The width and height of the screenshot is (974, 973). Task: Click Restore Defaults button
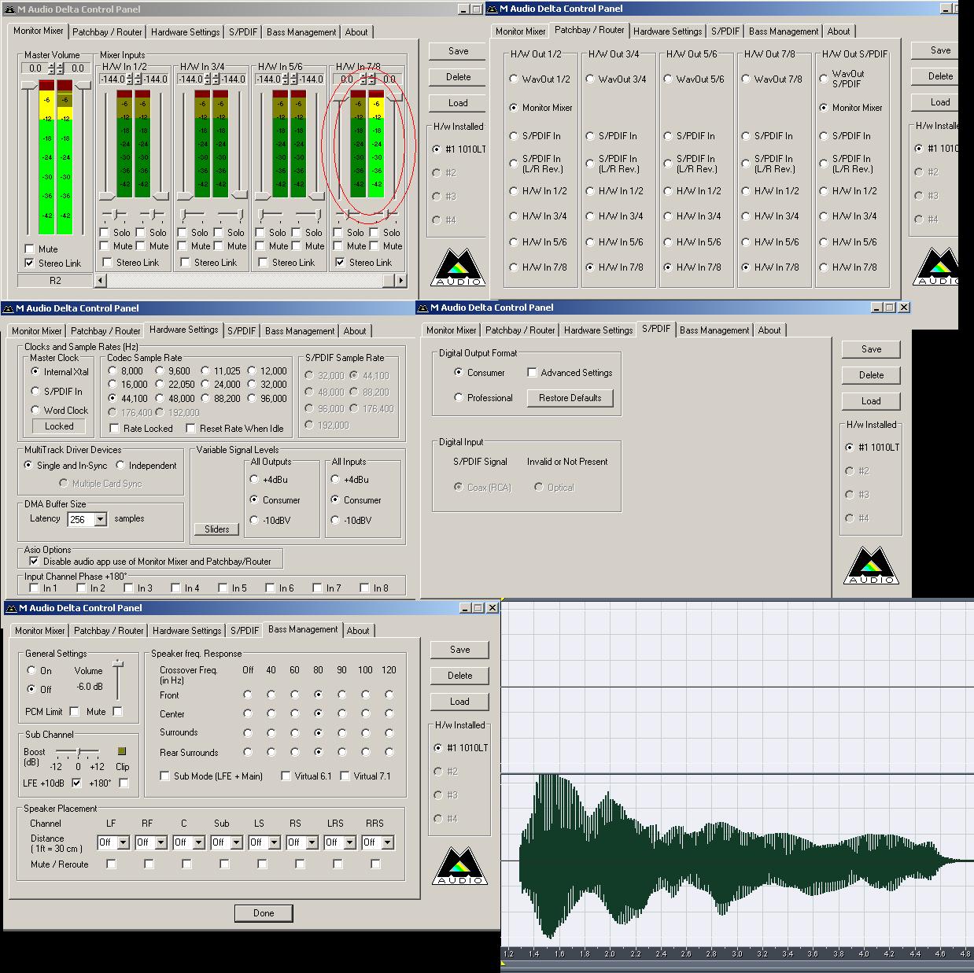click(x=570, y=398)
